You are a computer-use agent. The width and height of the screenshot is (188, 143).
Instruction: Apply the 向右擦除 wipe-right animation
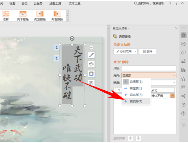(57, 16)
